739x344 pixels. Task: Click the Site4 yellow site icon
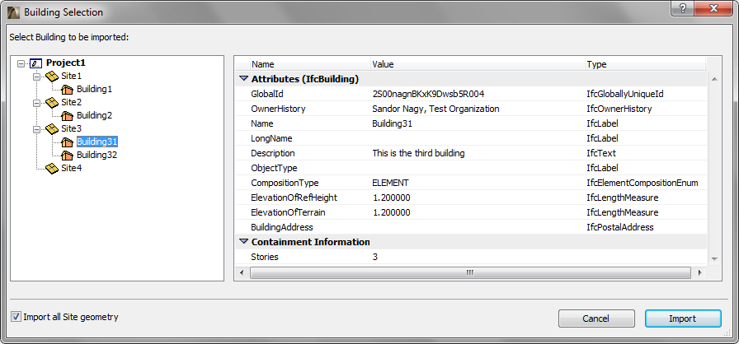coord(52,168)
